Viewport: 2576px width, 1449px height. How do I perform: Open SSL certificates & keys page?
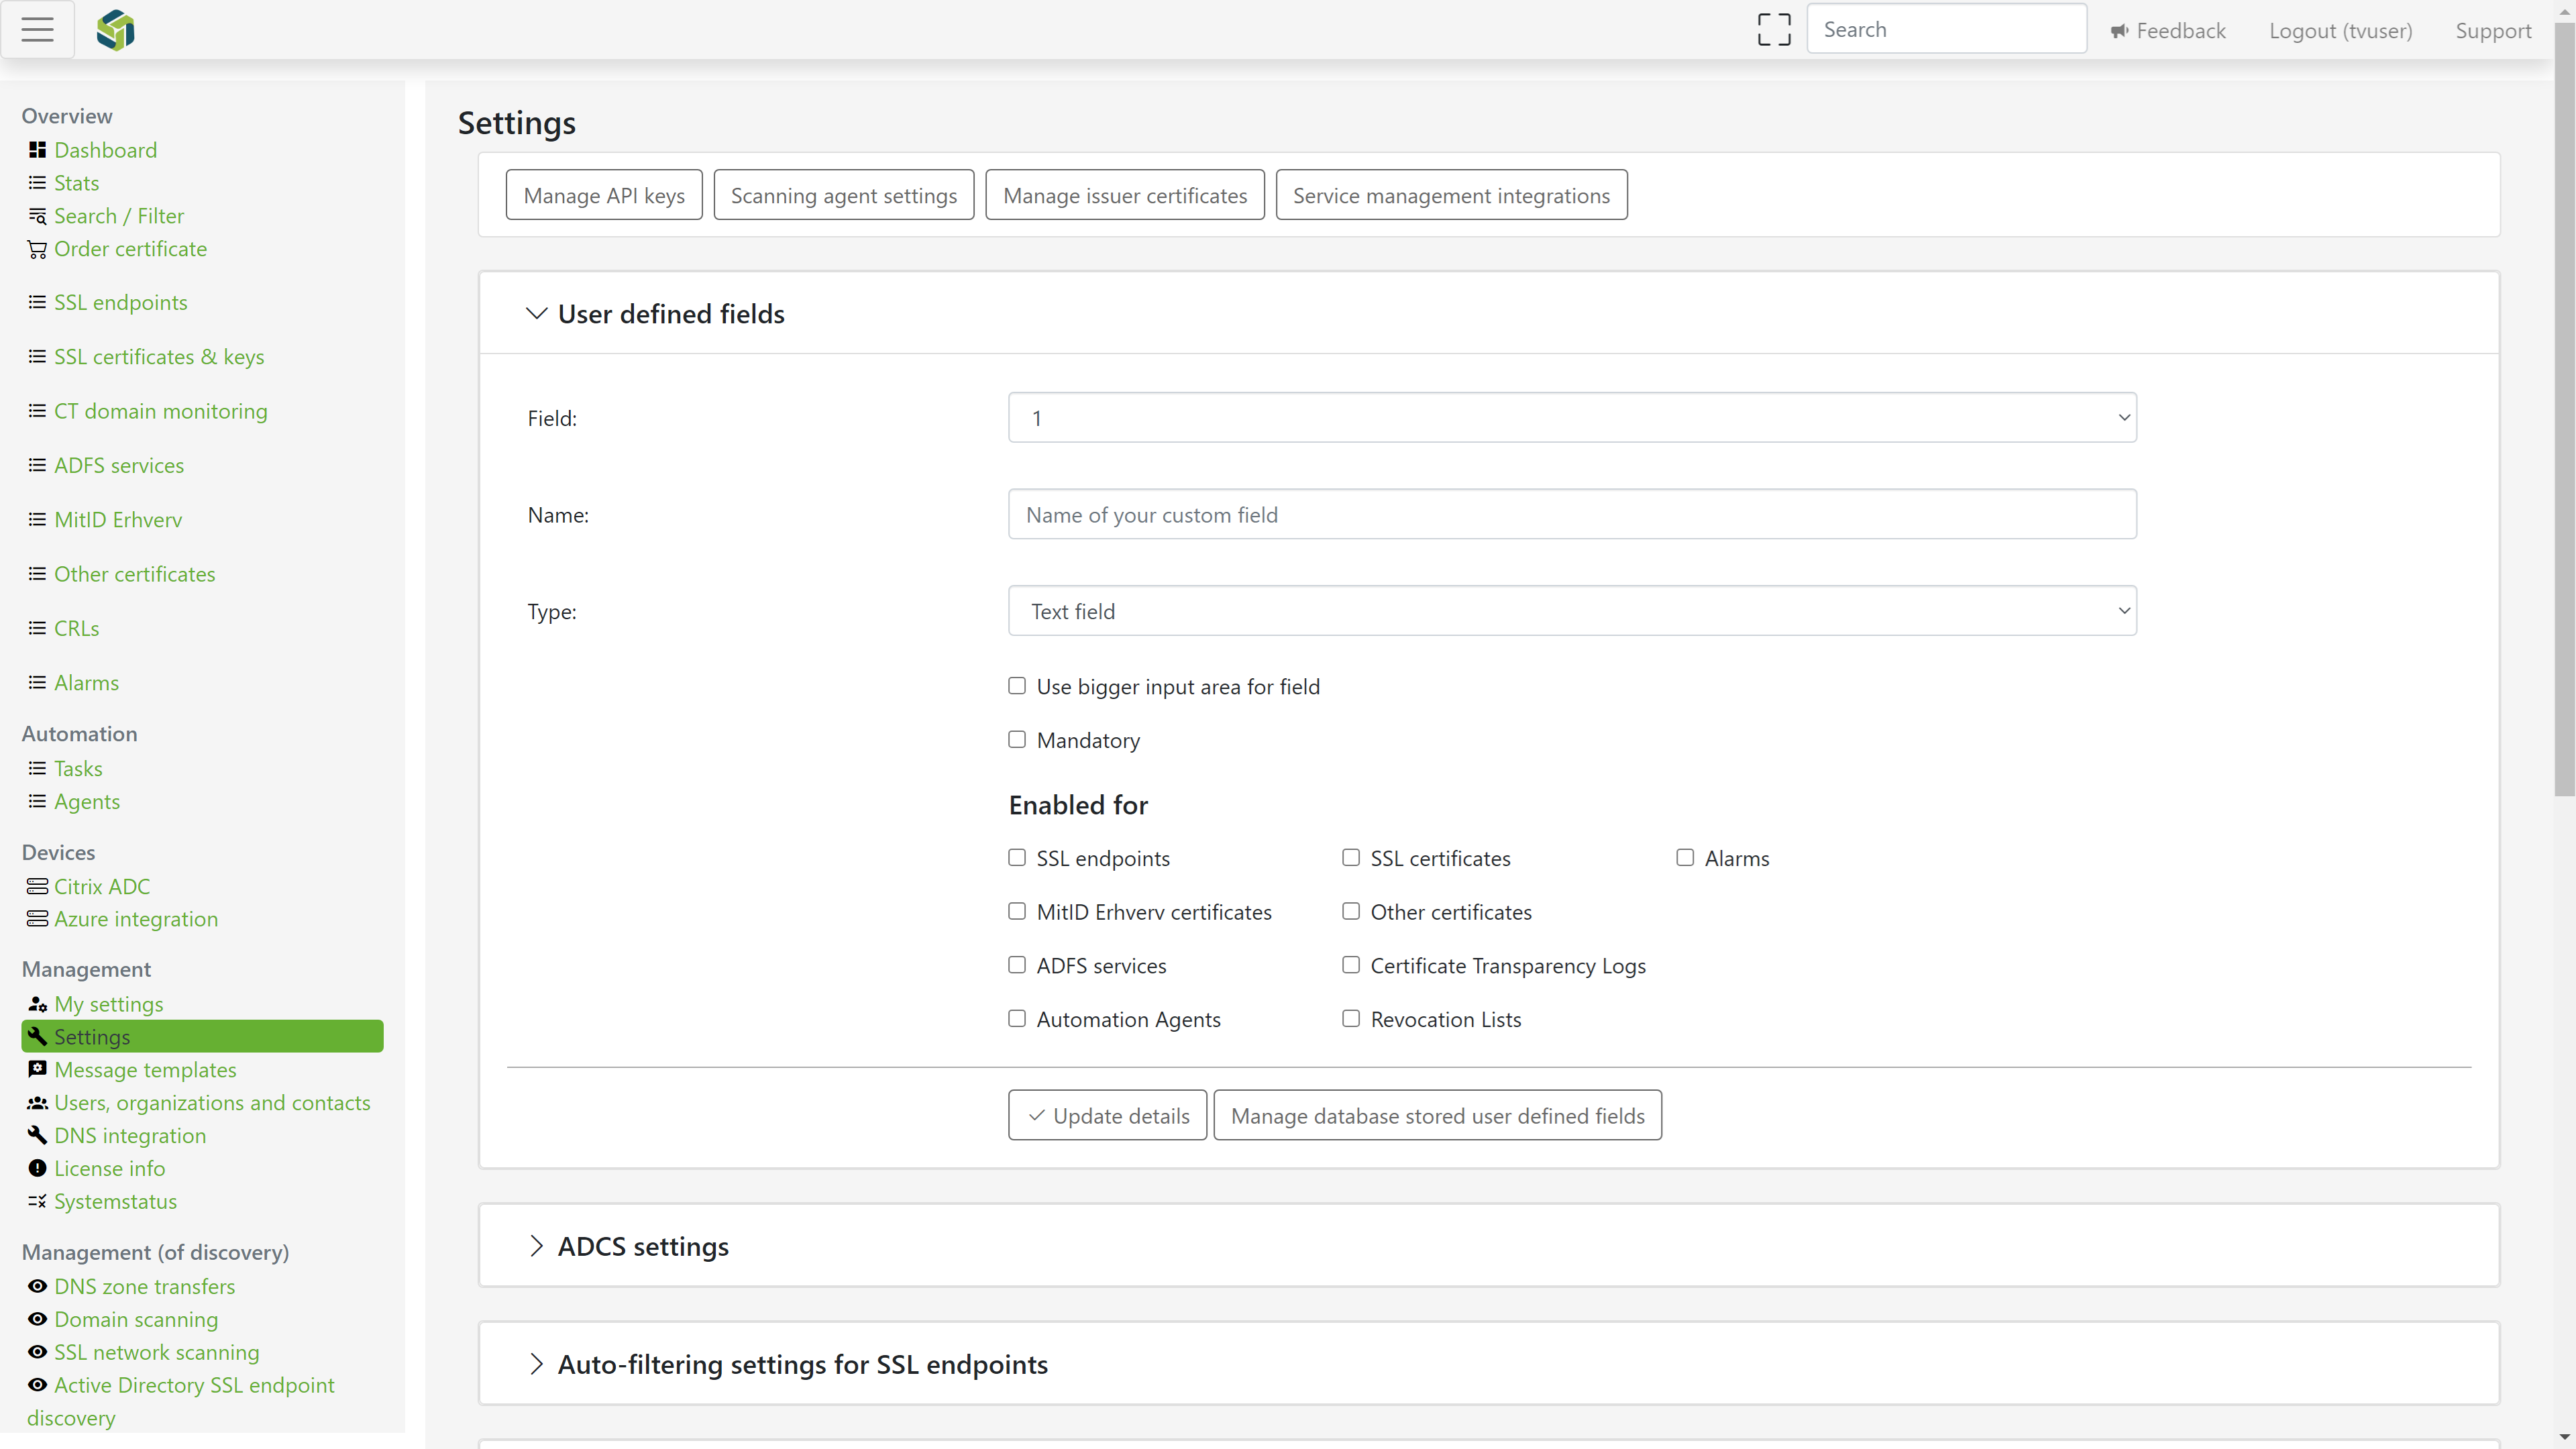coord(159,357)
